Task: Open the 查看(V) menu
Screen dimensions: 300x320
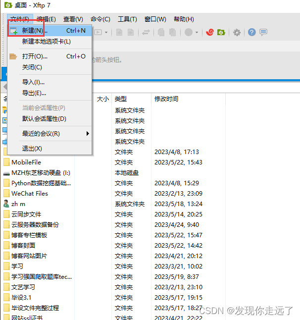Action: point(73,19)
